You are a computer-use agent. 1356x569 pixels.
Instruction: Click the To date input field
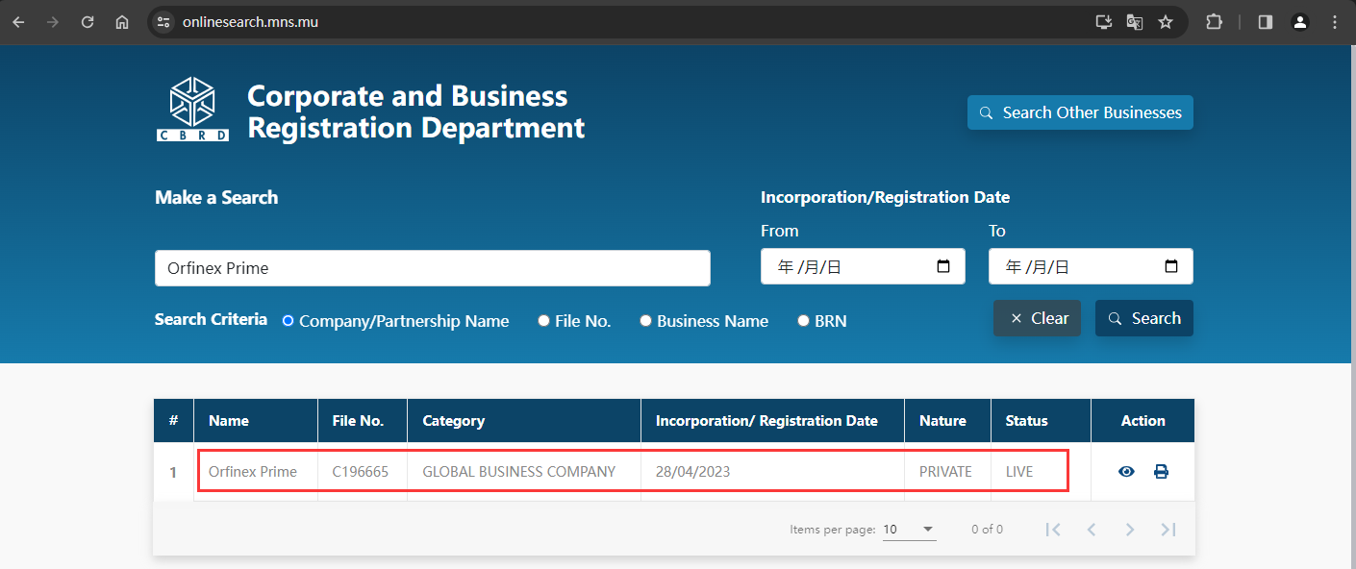click(x=1091, y=267)
